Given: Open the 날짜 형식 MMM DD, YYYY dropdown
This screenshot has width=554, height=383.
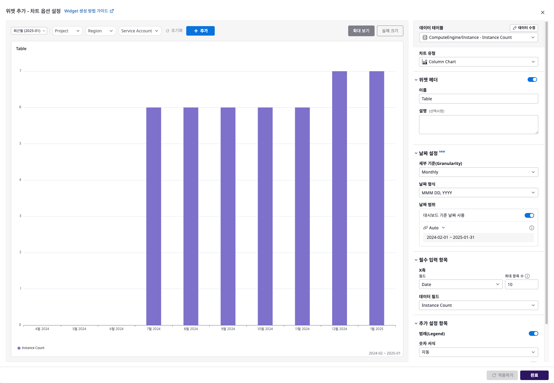Looking at the screenshot, I should click(x=479, y=193).
